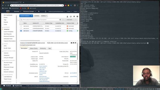Image resolution: width=160 pixels, height=90 pixels.
Task: Open the Tags tab in details pane
Action: point(49,48)
